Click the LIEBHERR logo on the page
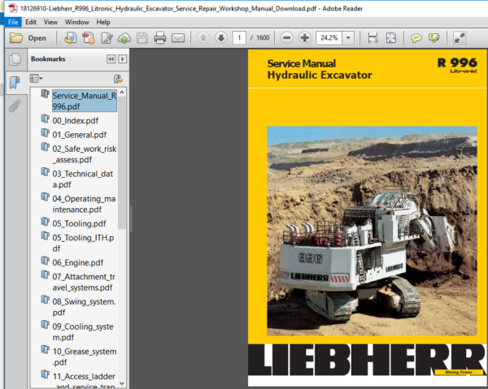The height and width of the screenshot is (389, 488). (x=367, y=360)
